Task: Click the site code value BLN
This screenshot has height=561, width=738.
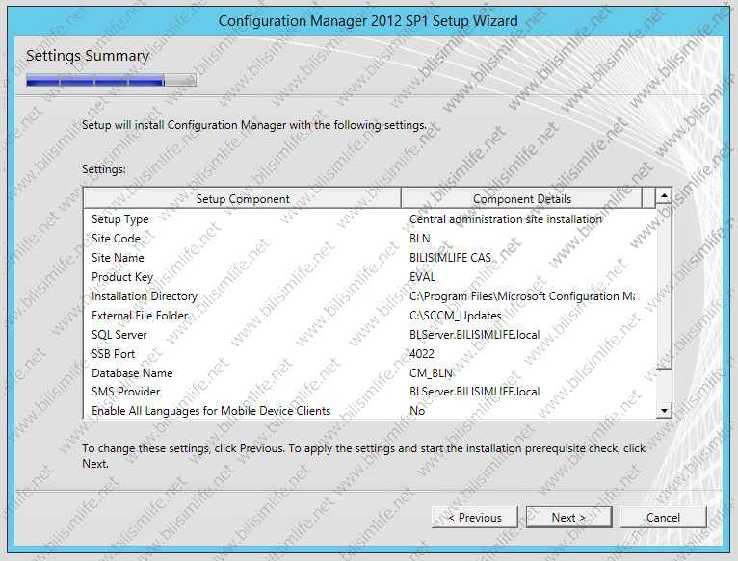Action: click(420, 239)
